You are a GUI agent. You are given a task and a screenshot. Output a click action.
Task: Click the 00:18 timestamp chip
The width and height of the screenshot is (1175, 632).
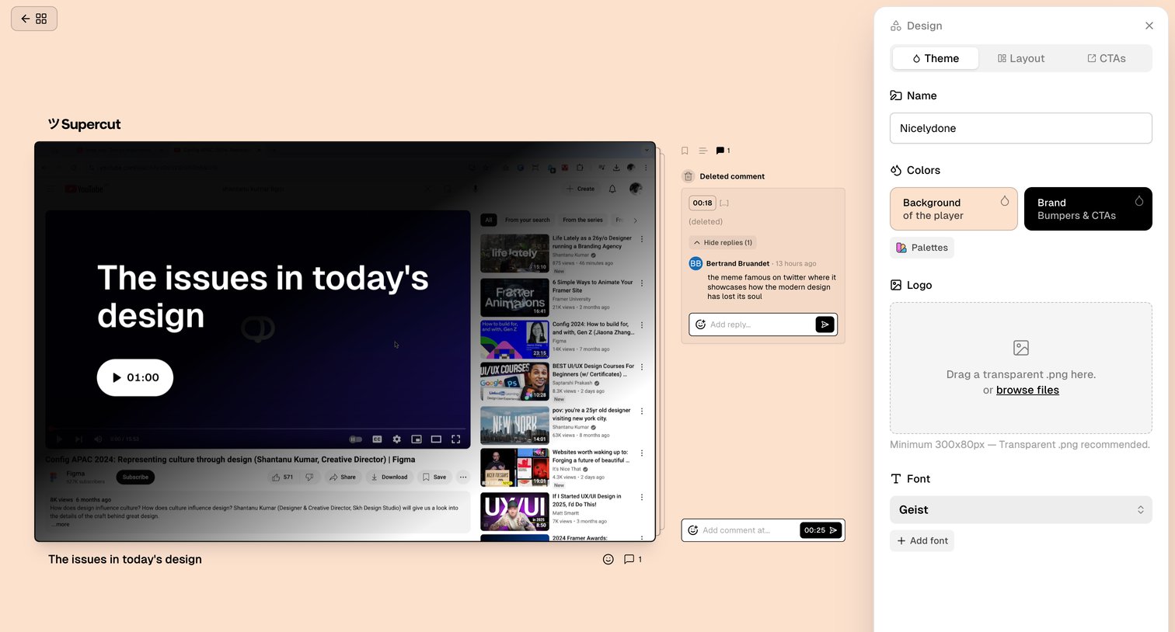click(703, 203)
